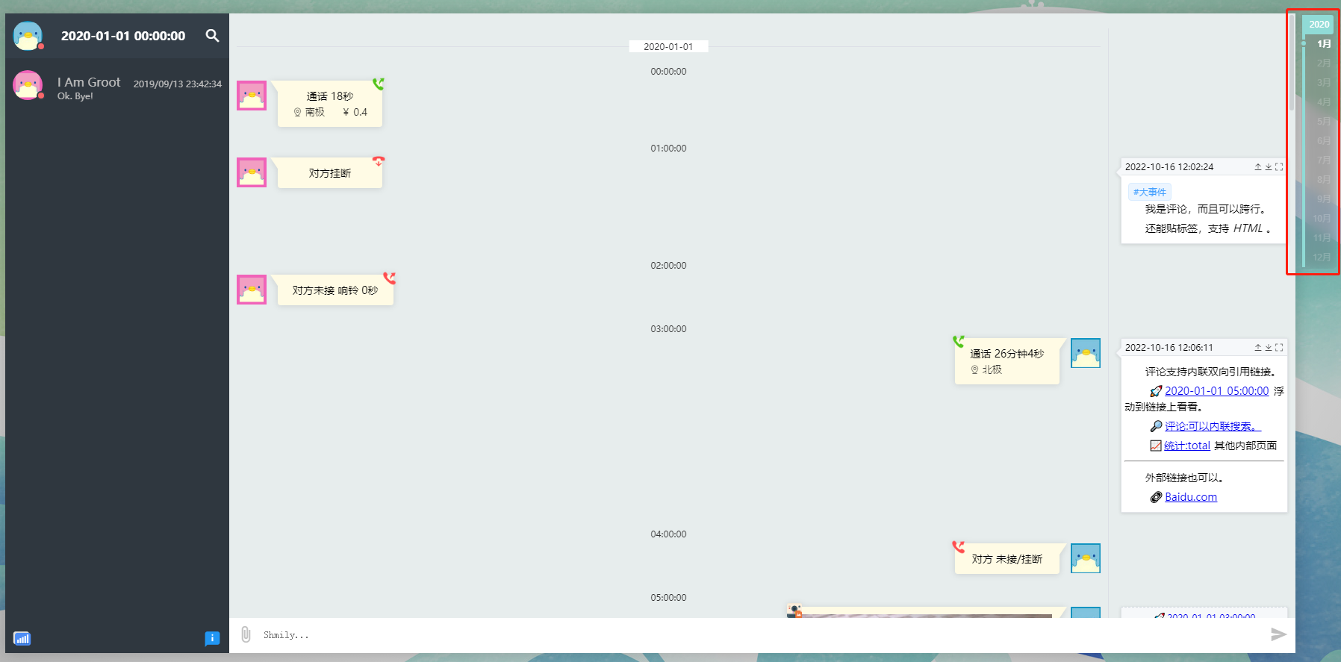Click the #大事件 tag
The image size is (1341, 662).
[1149, 193]
